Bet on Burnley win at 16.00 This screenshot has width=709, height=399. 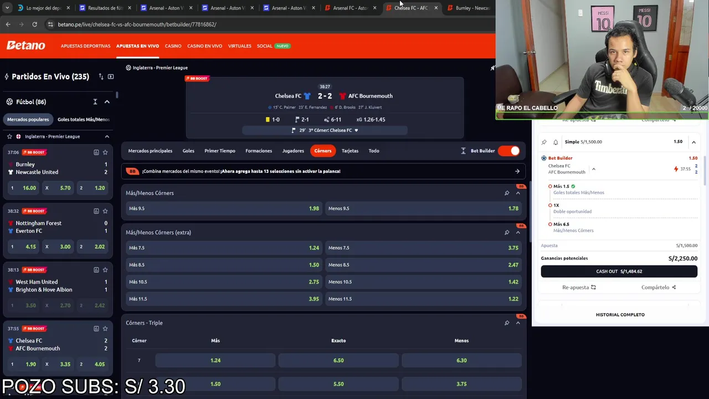pyautogui.click(x=23, y=188)
